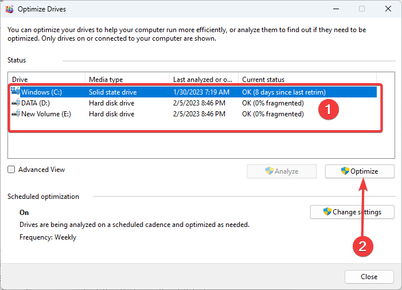Click the Optimize Drives app icon in title bar

point(10,9)
